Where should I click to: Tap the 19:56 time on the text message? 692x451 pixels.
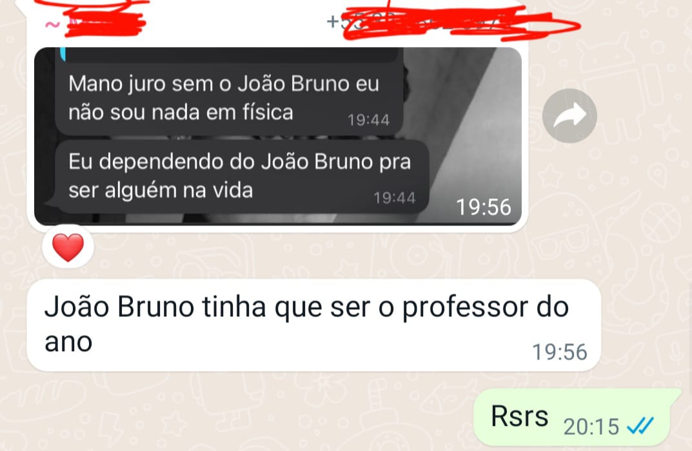560,352
